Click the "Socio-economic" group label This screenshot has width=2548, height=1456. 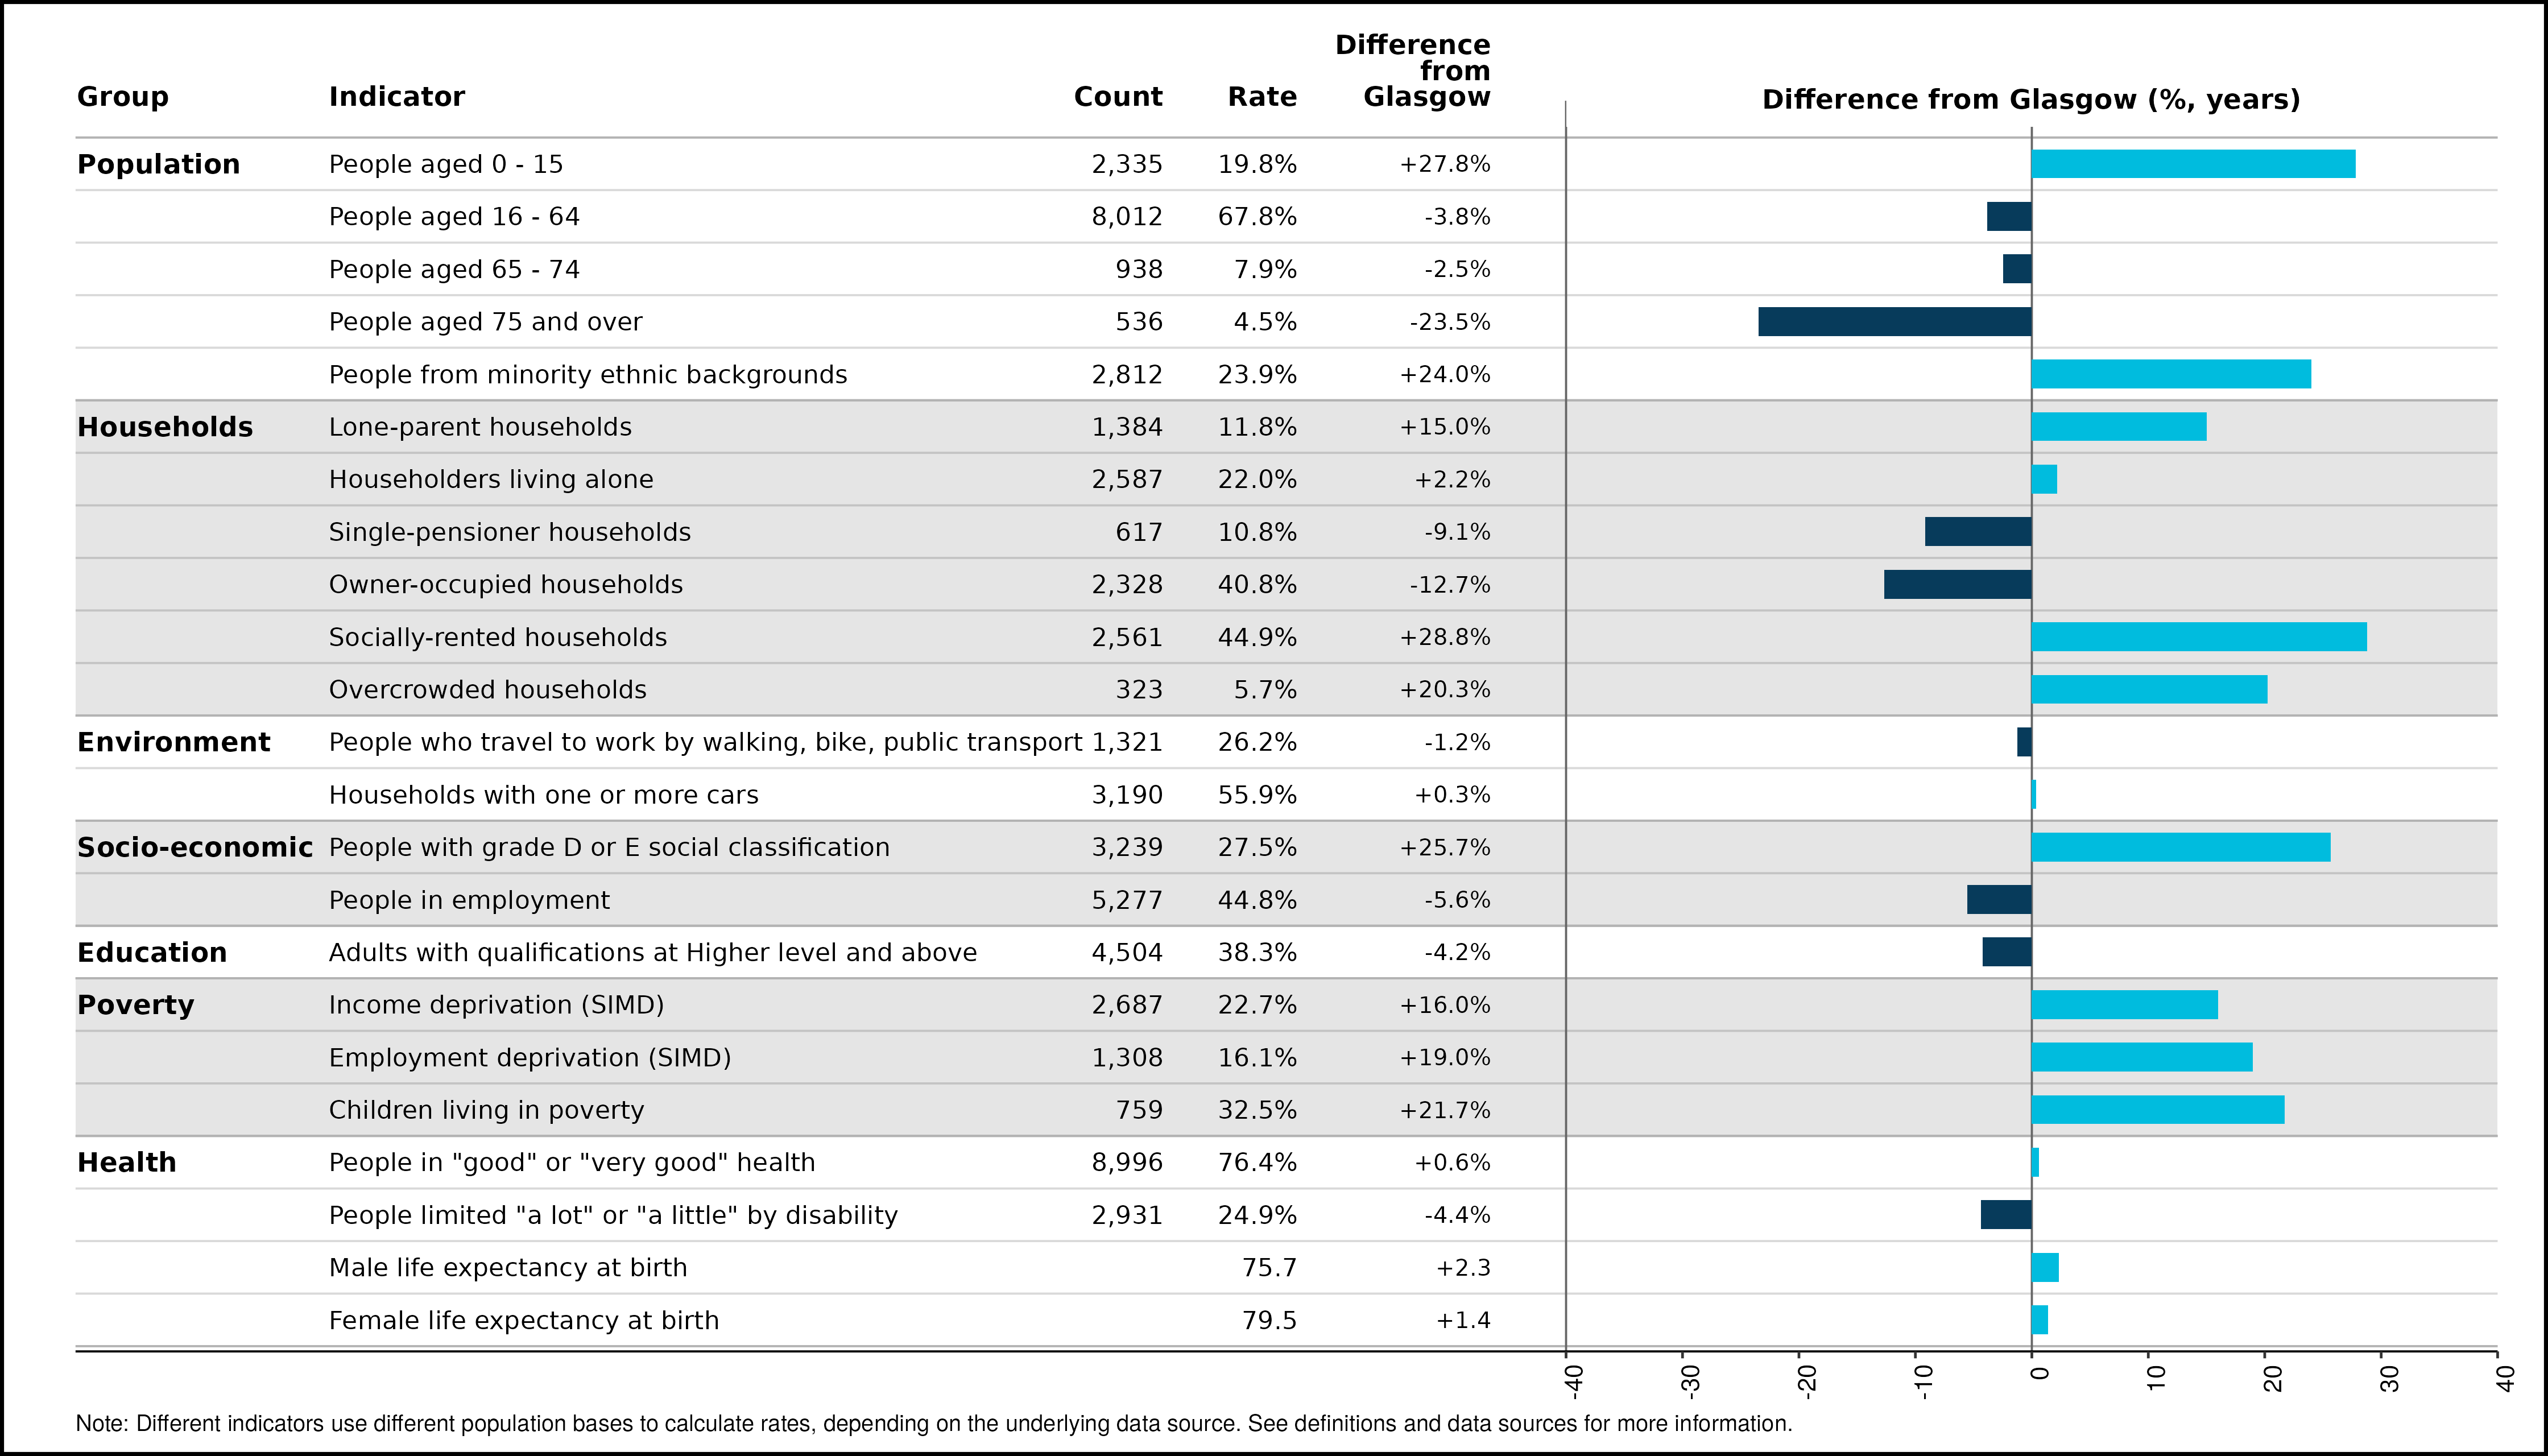pyautogui.click(x=195, y=848)
